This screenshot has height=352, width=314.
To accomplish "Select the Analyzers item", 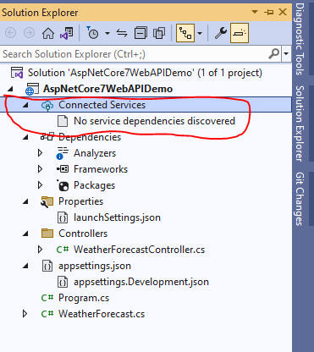I will (x=95, y=153).
